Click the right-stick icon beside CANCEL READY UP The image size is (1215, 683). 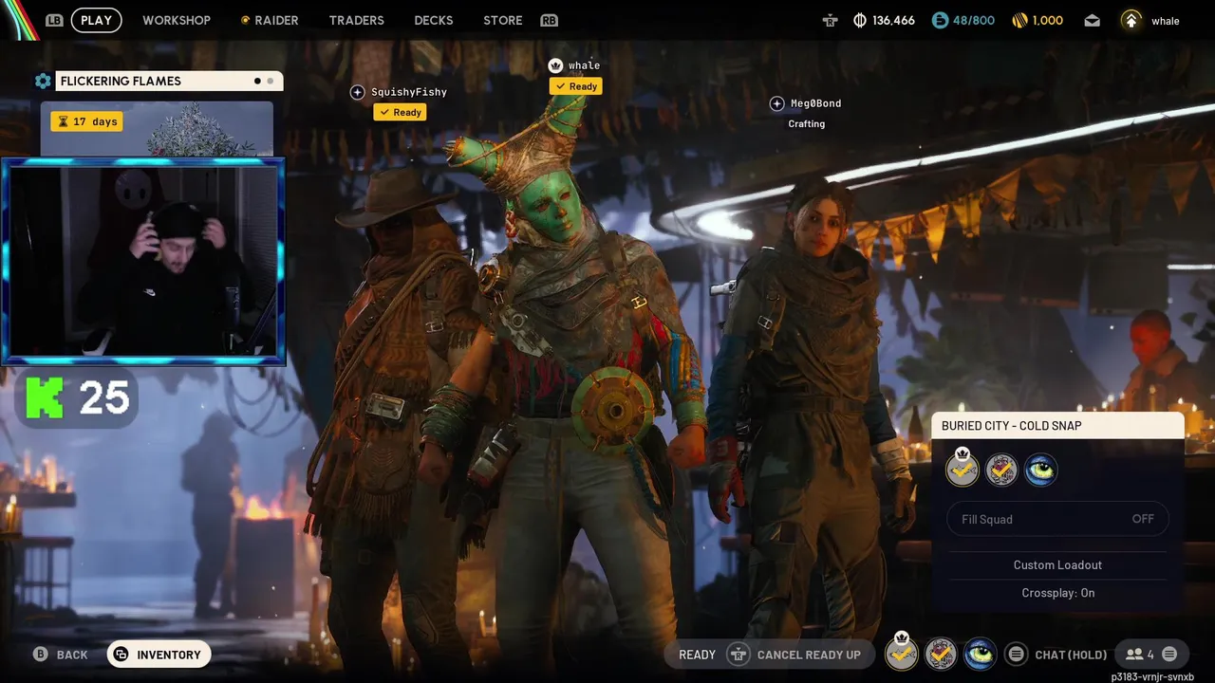click(738, 655)
